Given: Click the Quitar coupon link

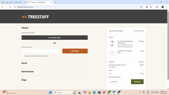Looking at the screenshot, I should pos(124,65).
